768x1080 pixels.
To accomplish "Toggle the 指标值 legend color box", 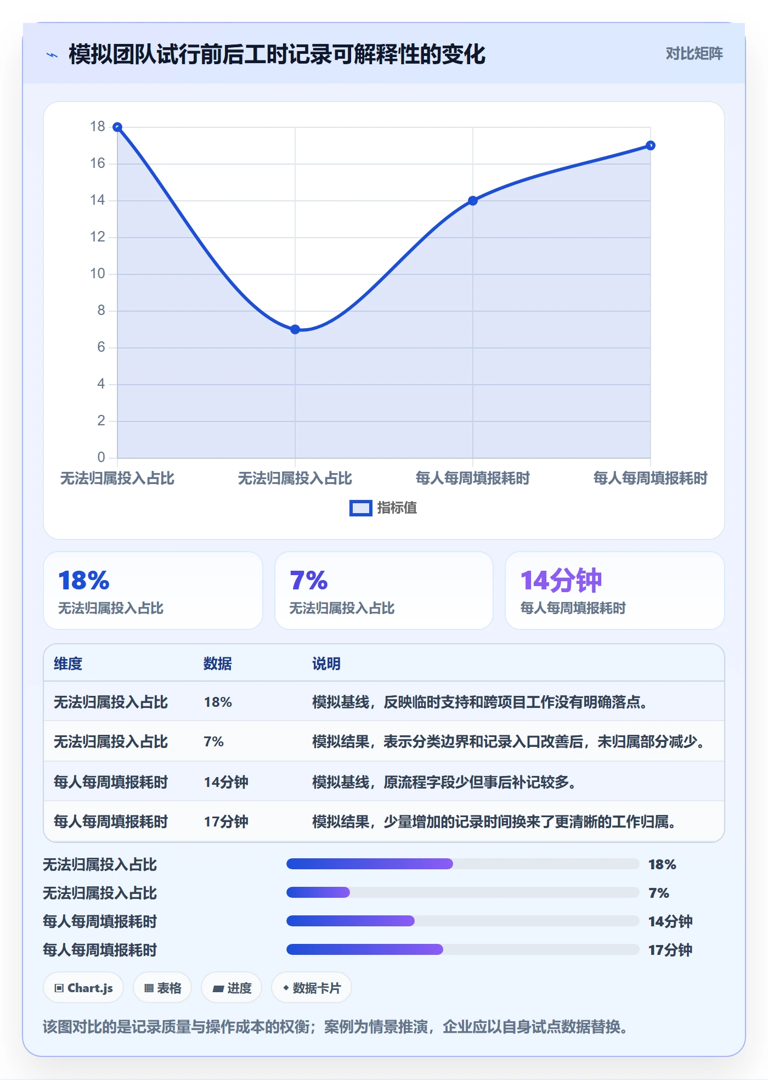I will (360, 508).
